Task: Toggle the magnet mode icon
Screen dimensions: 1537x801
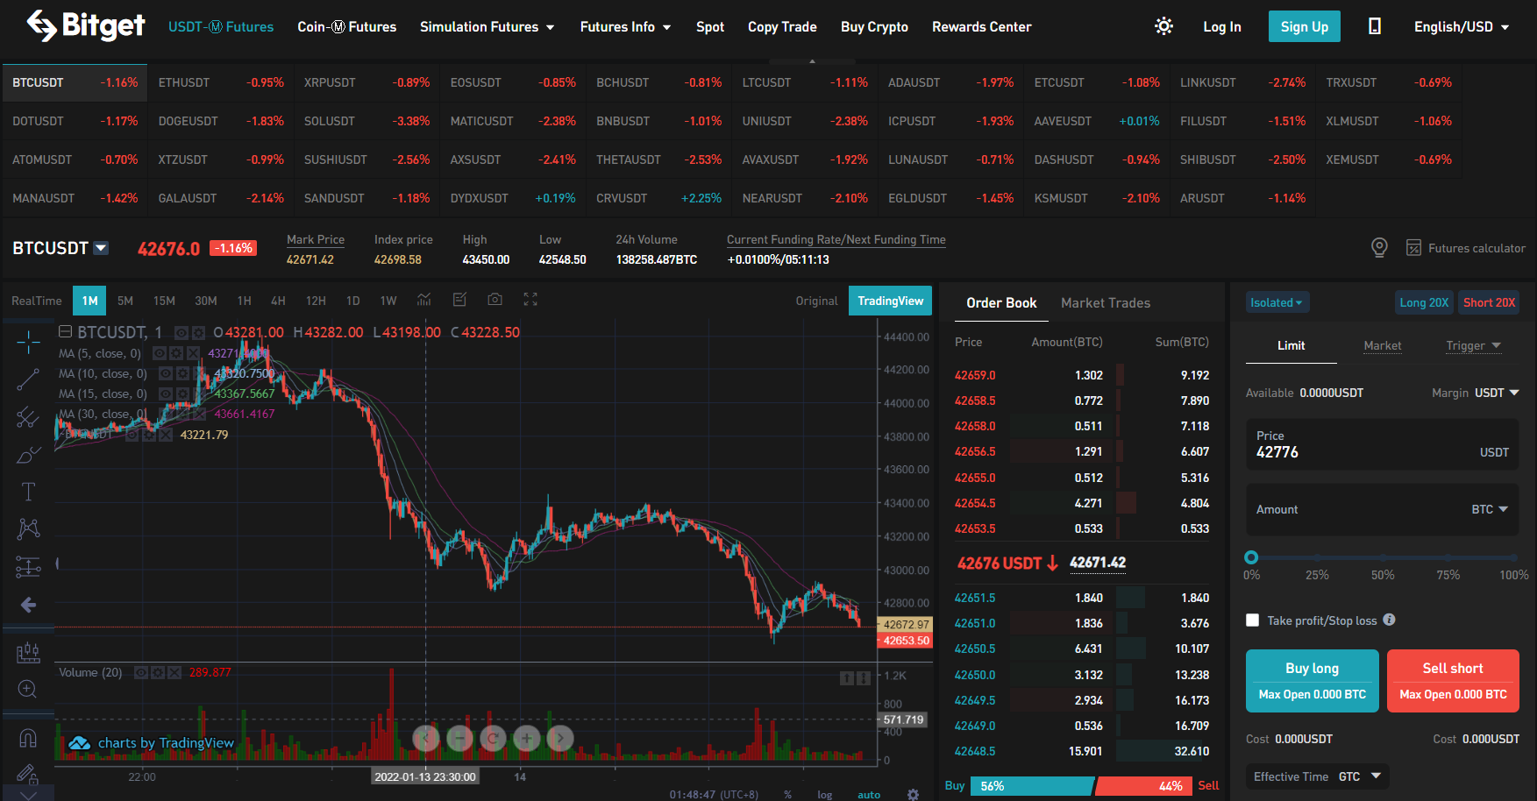Action: click(28, 738)
